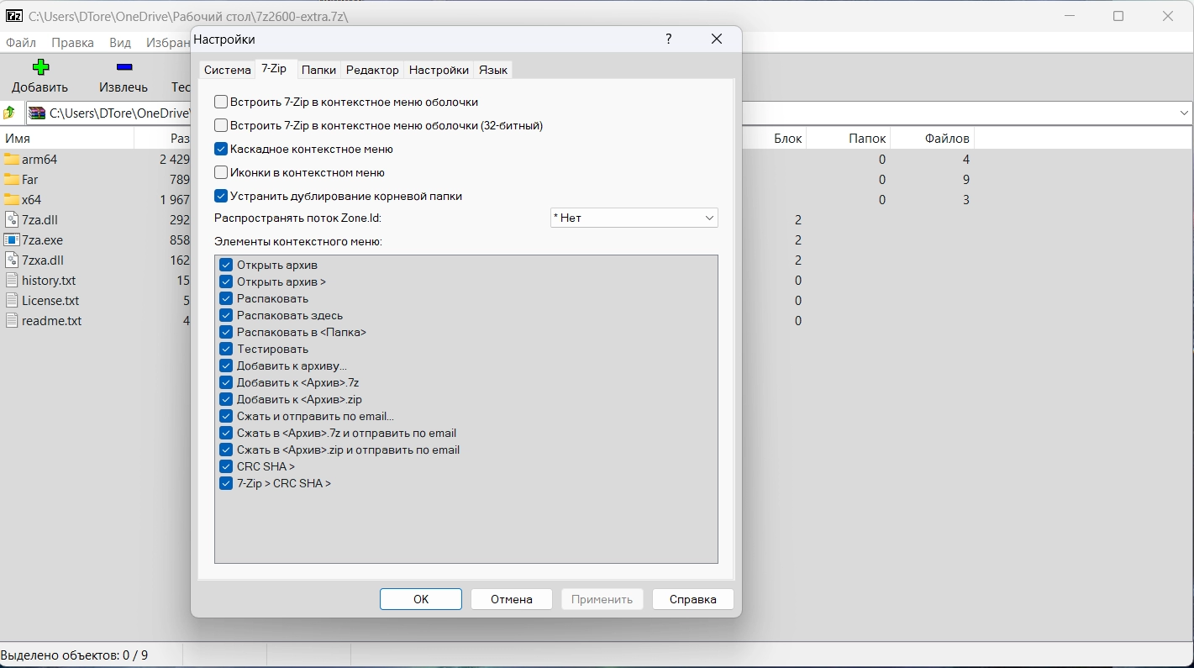Click the 7za.exe application icon

tap(12, 239)
